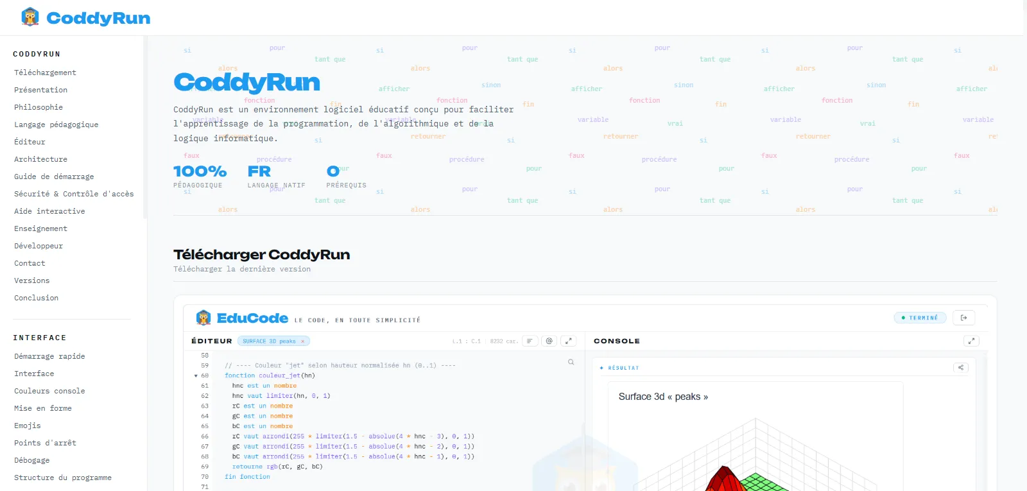Screen dimensions: 1027x491
Task: Select the Interface sidebar item
Action: pos(34,374)
